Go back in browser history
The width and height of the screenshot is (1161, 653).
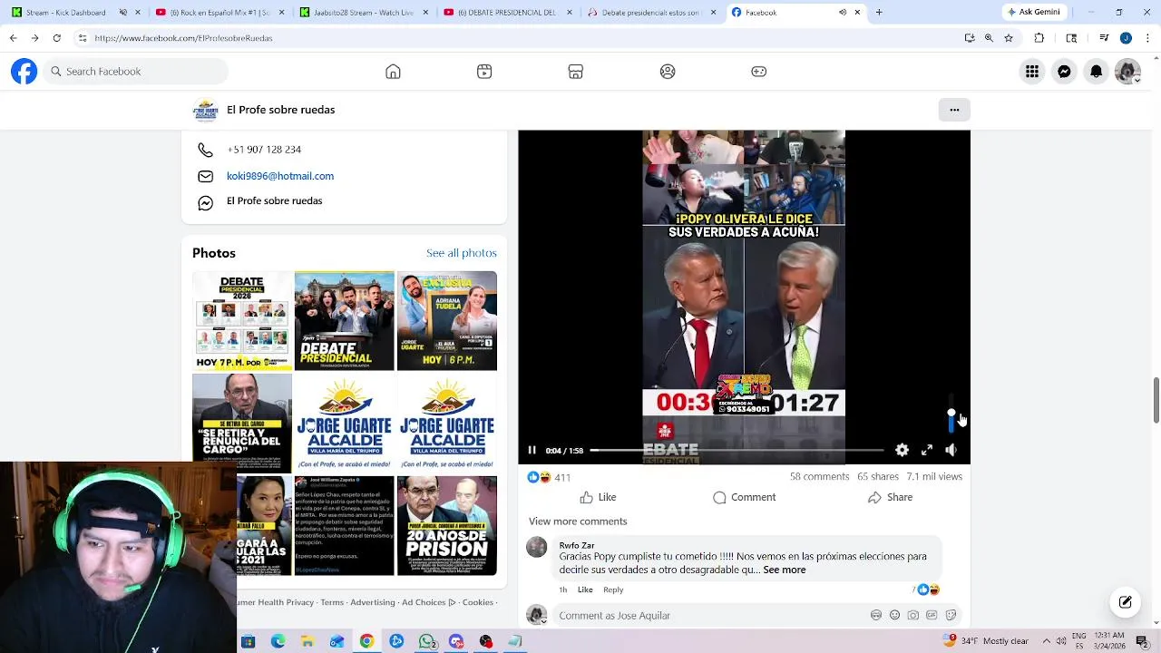pos(14,38)
